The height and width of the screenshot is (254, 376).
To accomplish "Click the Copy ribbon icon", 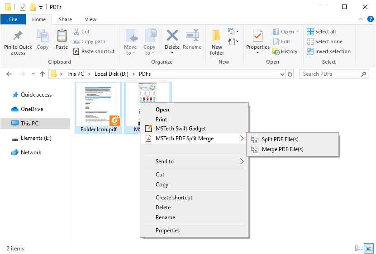I will pos(43,36).
